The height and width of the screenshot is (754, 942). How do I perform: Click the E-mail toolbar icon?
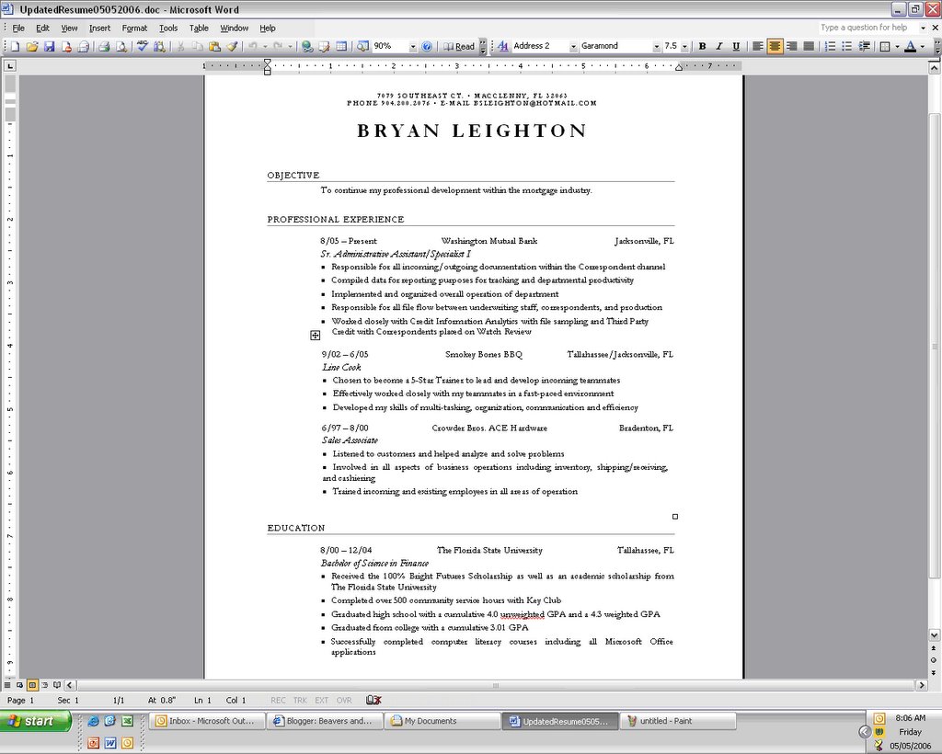point(83,46)
